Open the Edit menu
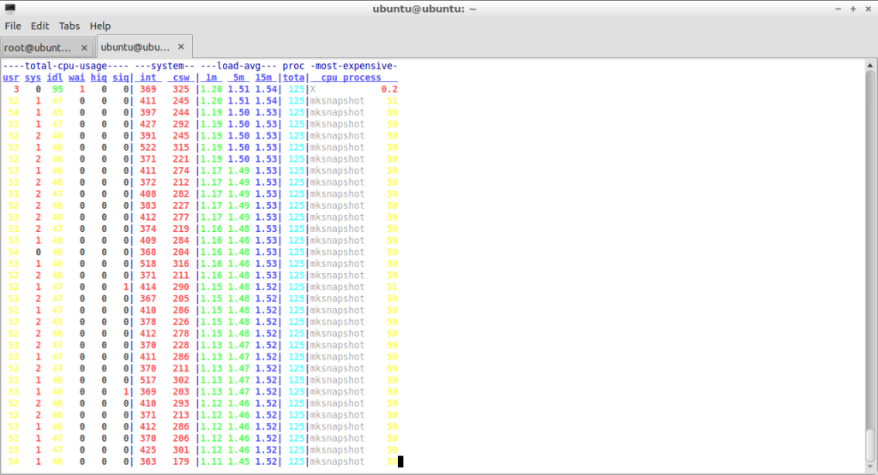878x475 pixels. pyautogui.click(x=39, y=26)
